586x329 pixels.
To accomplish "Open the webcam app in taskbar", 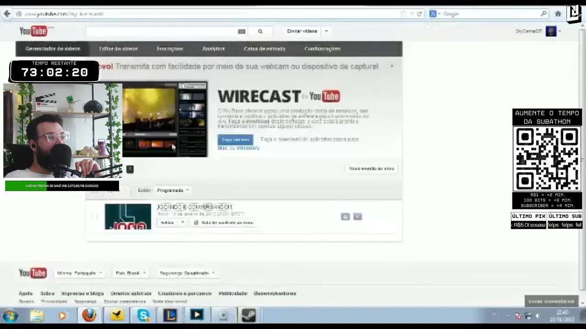I will click(223, 315).
